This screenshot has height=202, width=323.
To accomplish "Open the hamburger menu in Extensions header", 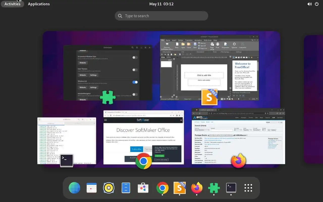I will pyautogui.click(x=137, y=47).
